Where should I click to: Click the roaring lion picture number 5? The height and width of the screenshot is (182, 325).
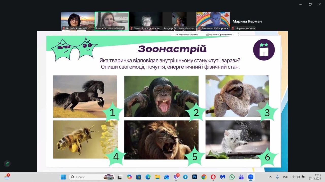pos(161,140)
